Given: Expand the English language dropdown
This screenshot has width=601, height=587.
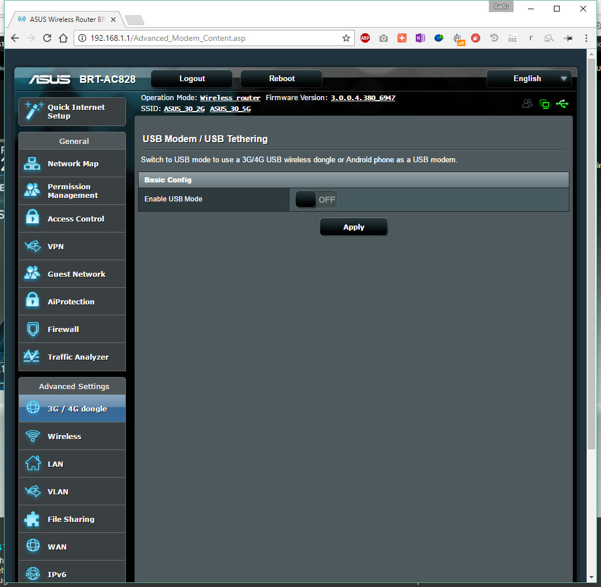Looking at the screenshot, I should pyautogui.click(x=529, y=79).
